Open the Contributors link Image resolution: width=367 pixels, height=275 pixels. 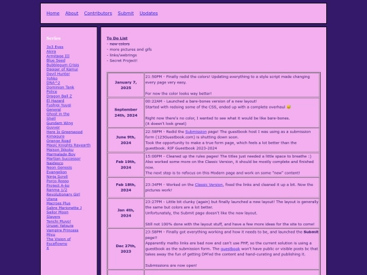click(98, 14)
